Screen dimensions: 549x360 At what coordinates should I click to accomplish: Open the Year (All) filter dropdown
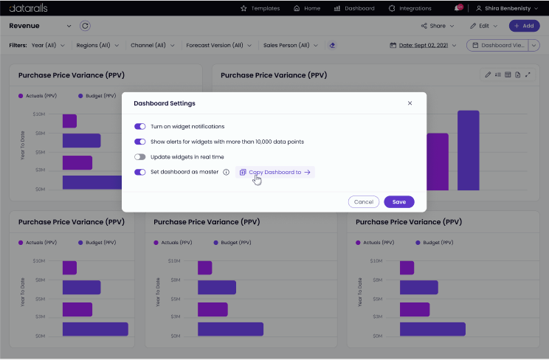pyautogui.click(x=48, y=45)
